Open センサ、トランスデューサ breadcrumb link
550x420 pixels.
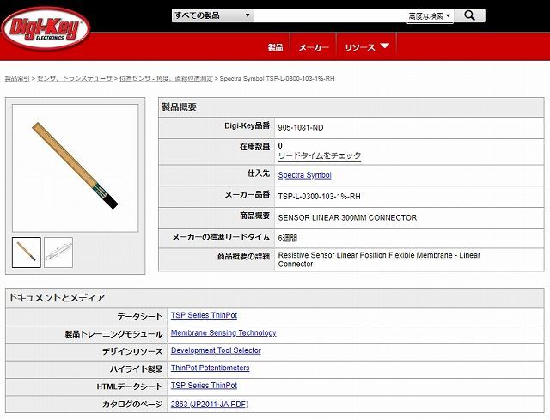pos(75,78)
